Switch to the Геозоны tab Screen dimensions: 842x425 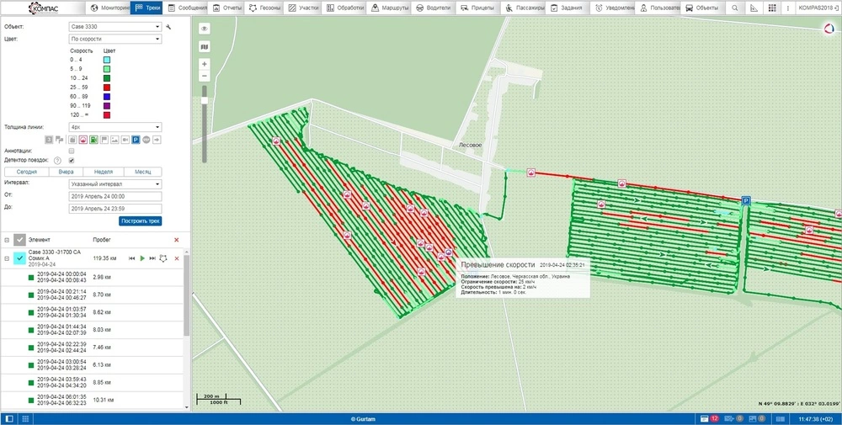point(264,8)
